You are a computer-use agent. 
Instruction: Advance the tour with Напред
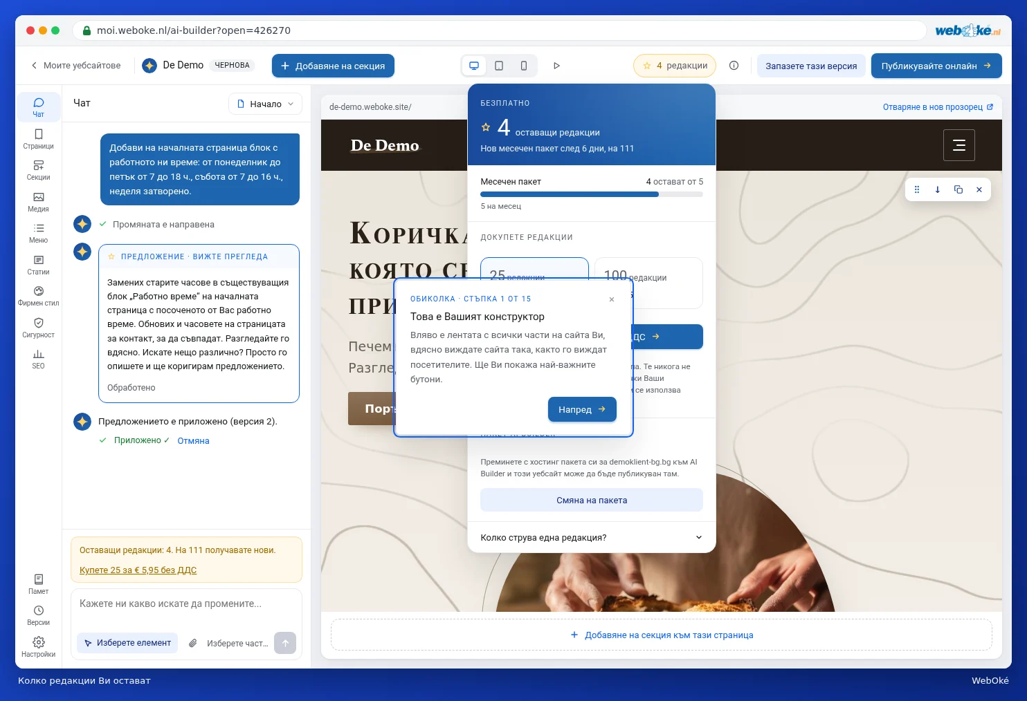582,409
